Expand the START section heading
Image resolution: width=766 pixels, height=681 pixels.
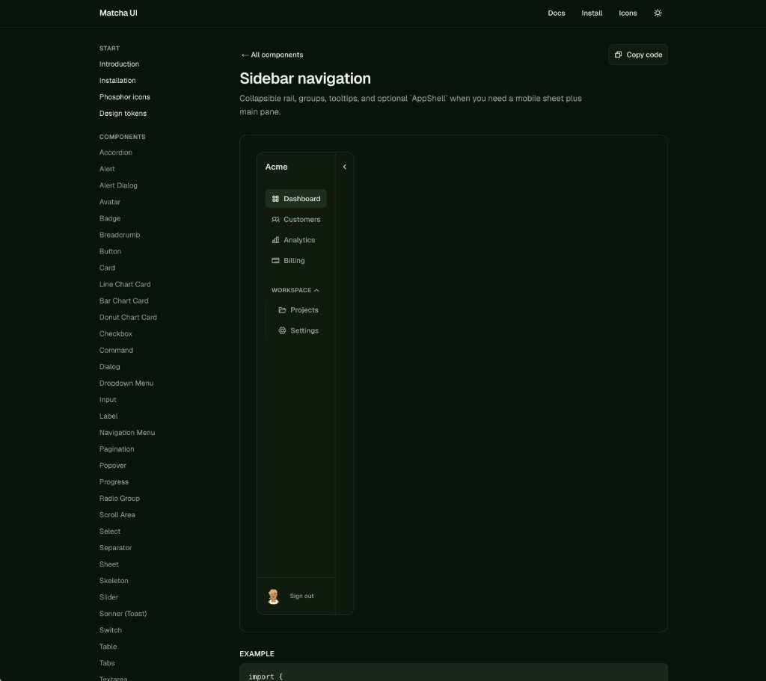(109, 48)
